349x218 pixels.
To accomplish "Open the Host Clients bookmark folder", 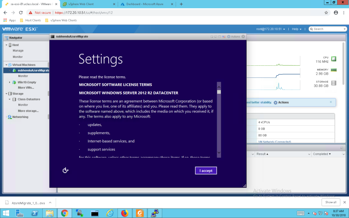I will tap(30, 20).
